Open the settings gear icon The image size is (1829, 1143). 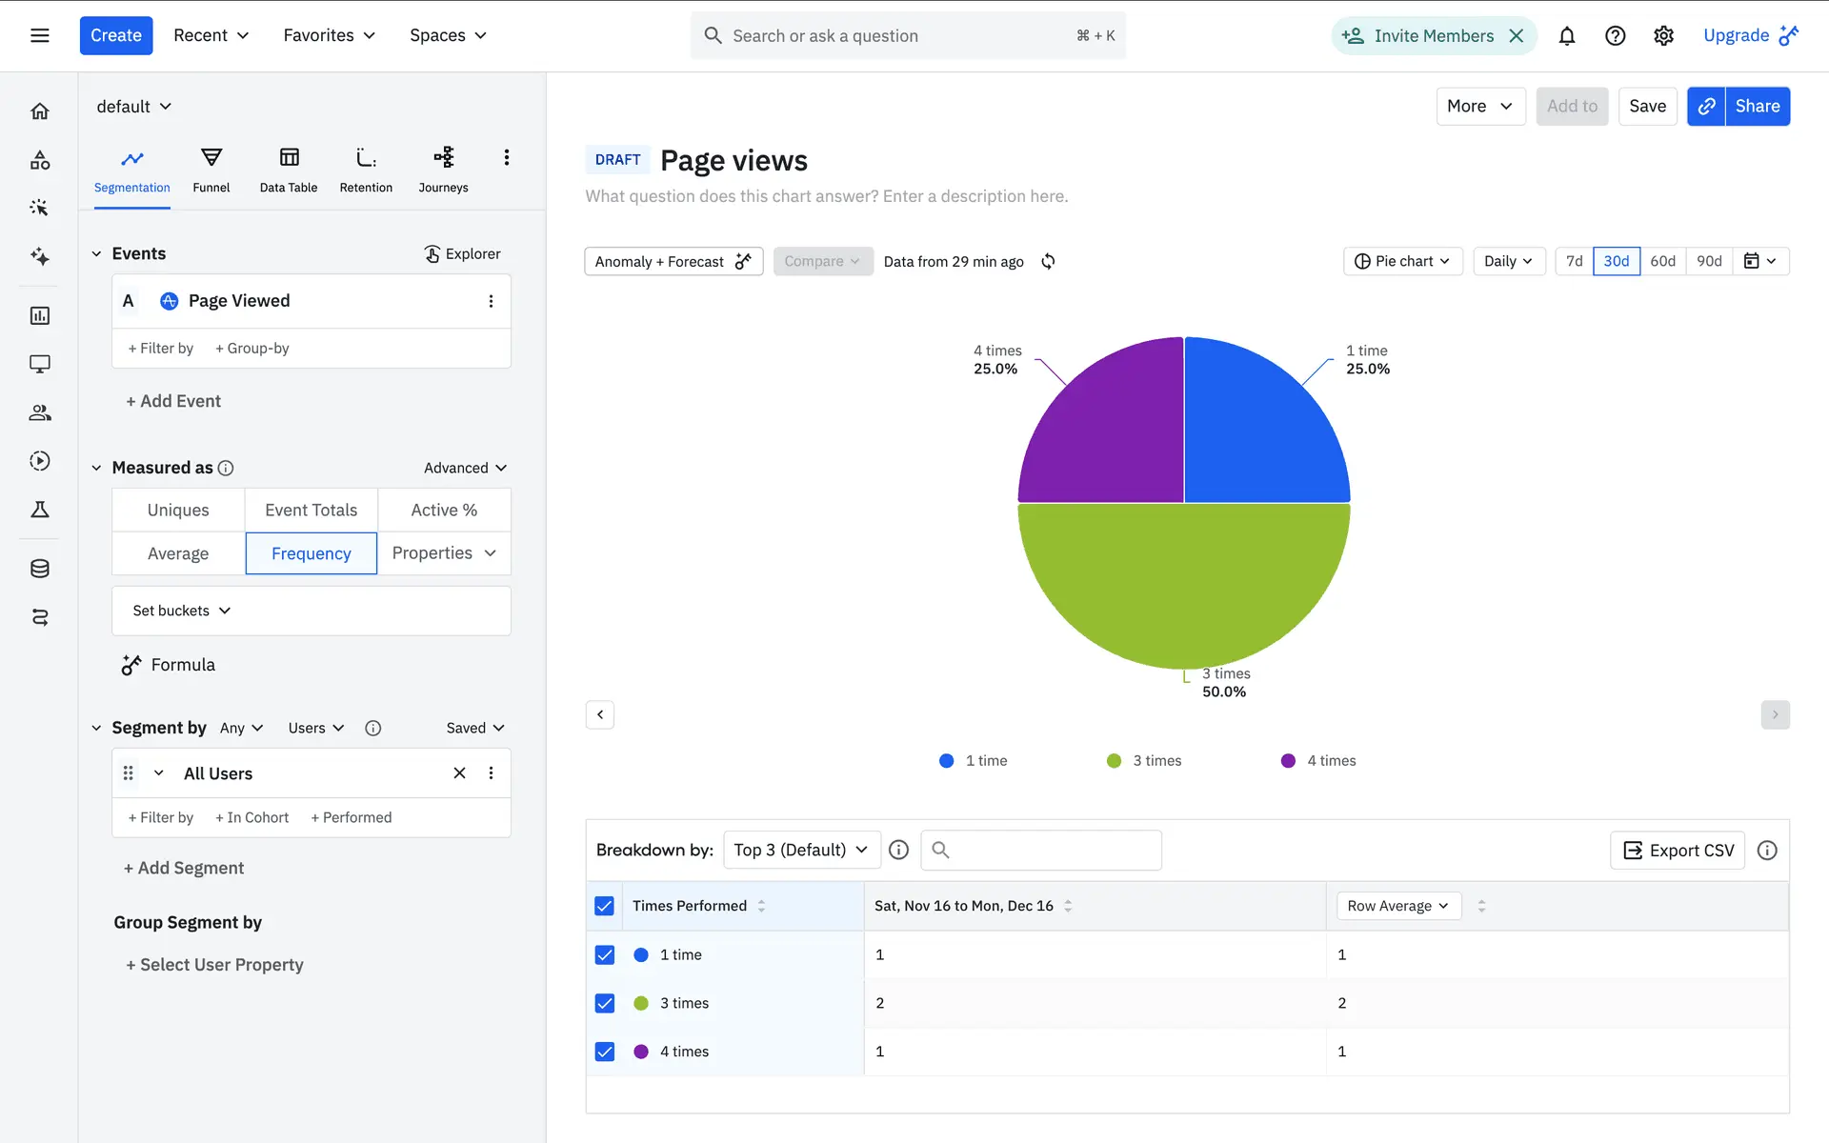(x=1663, y=36)
